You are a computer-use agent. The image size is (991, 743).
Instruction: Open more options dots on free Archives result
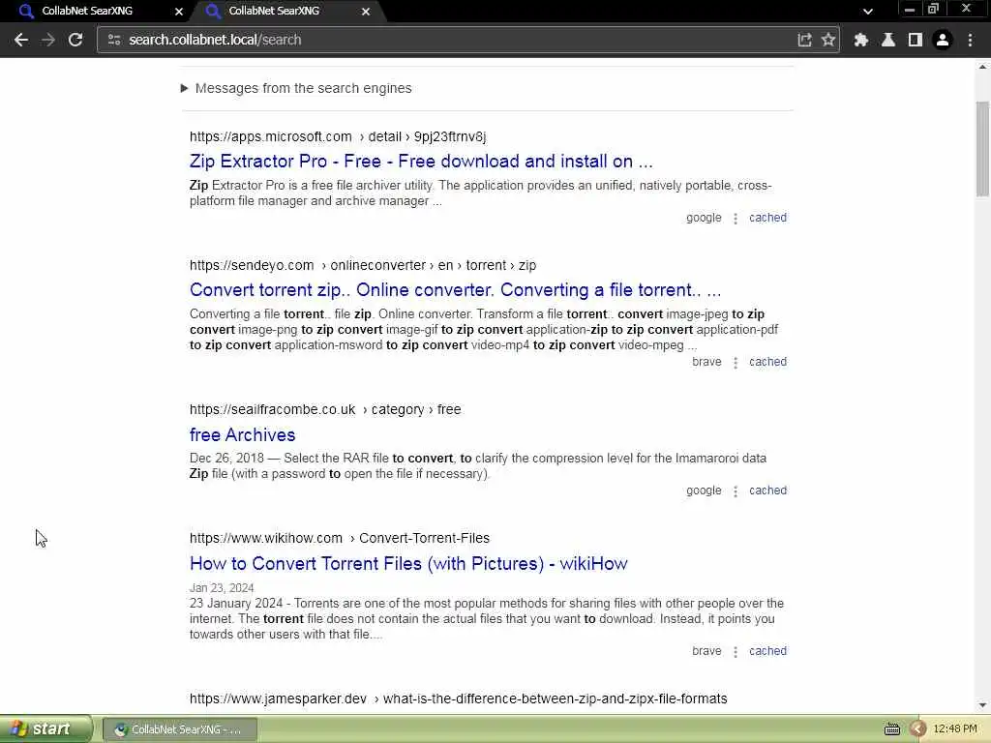coord(736,491)
